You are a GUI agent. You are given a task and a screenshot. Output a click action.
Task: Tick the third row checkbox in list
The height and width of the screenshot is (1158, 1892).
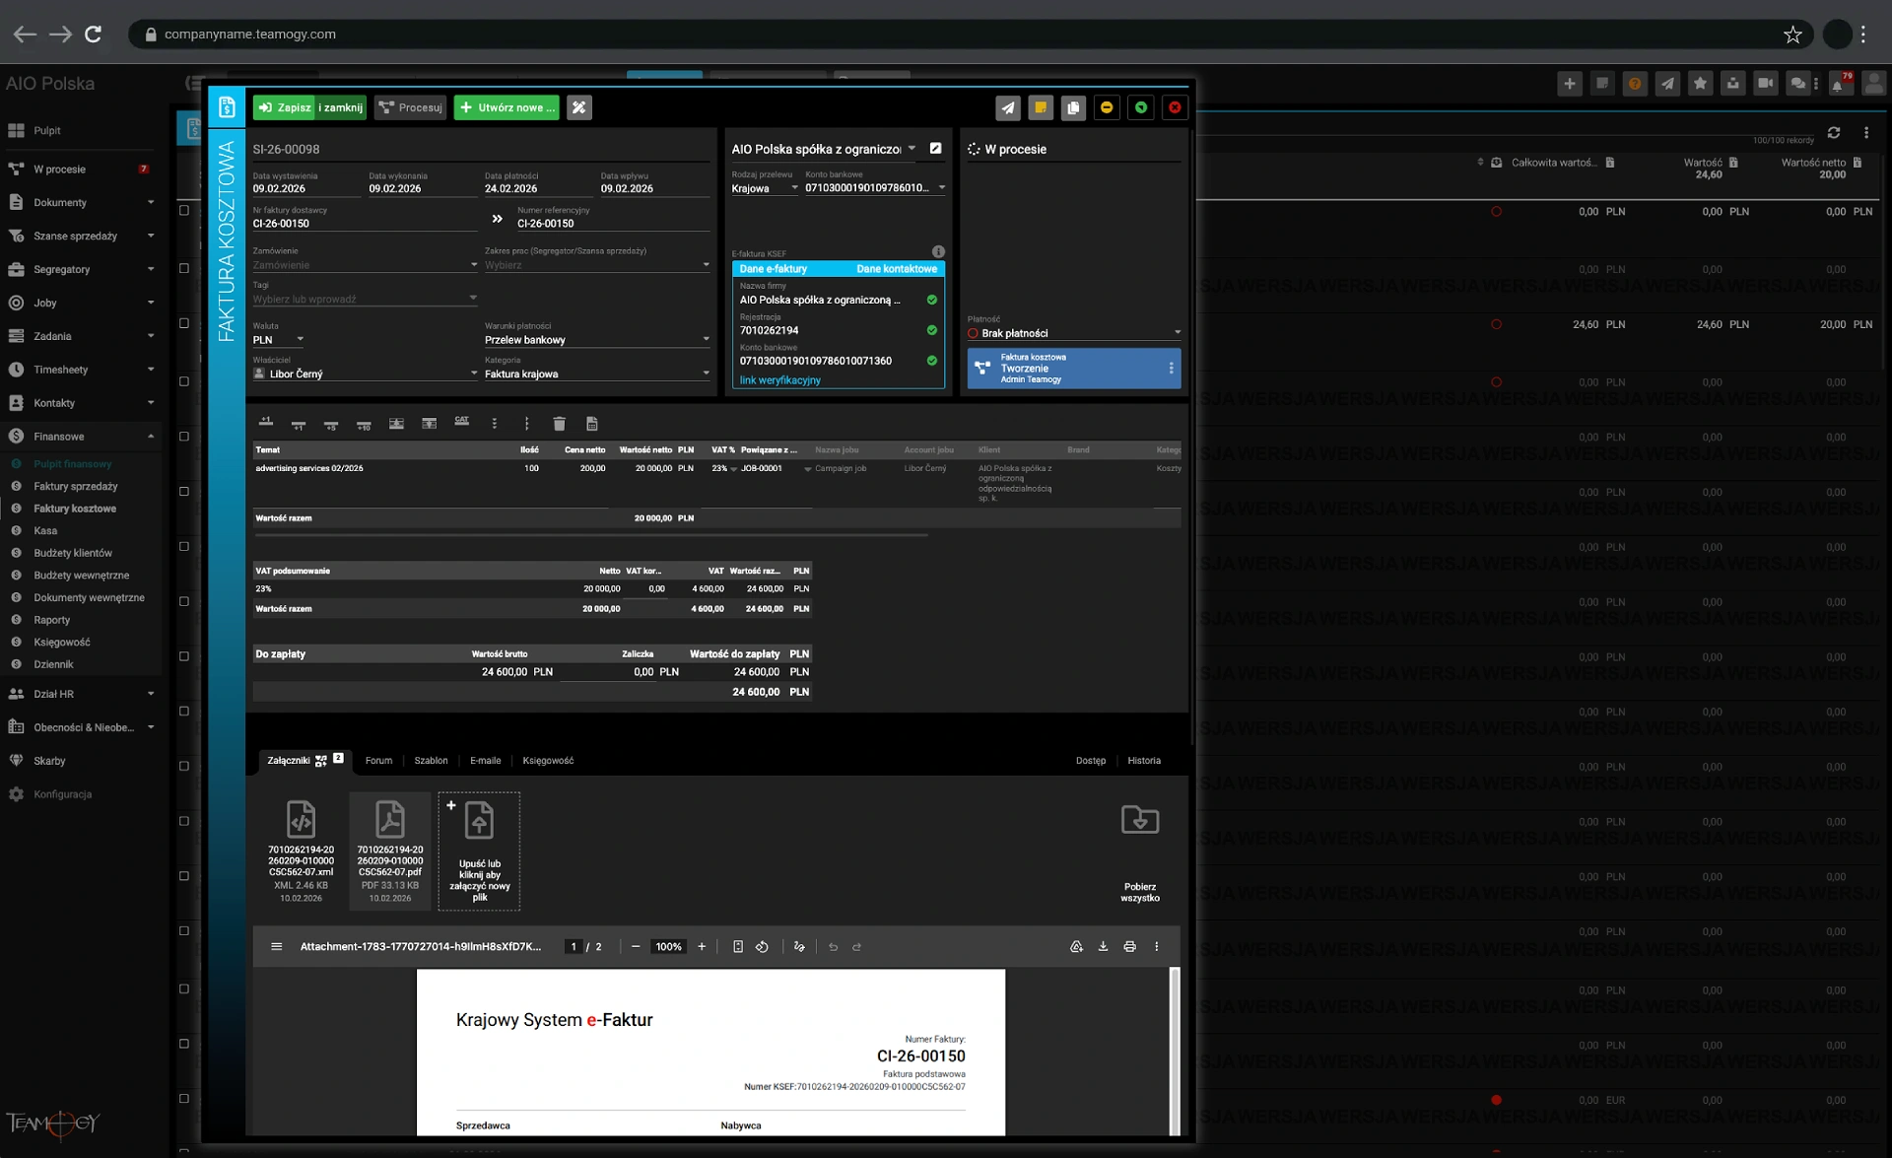tap(184, 323)
